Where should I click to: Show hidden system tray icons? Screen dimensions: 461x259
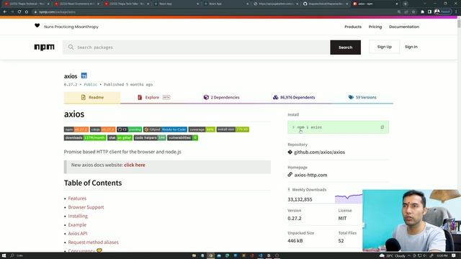pyautogui.click(x=409, y=256)
